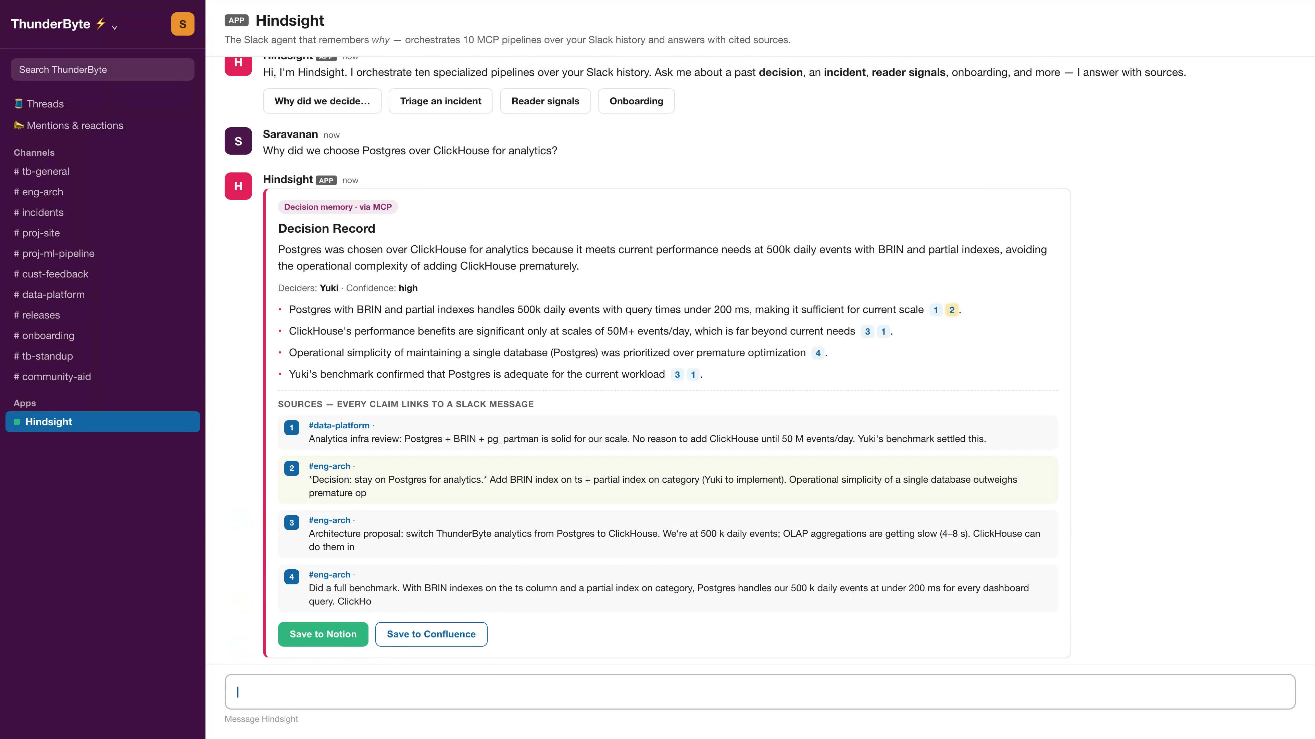Click the Message Hindsight input box

(x=760, y=691)
